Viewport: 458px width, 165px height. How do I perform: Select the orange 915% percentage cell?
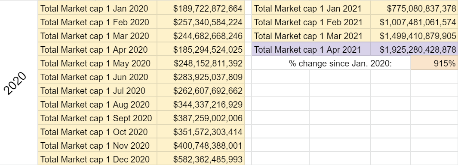click(434, 63)
